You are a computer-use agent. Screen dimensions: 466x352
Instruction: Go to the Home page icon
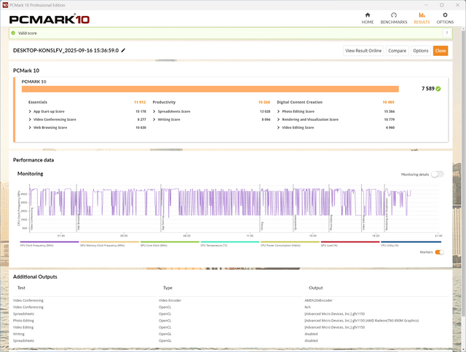368,15
